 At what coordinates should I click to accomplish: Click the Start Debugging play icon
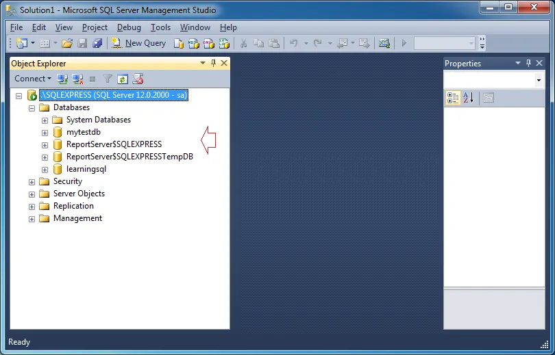[404, 44]
